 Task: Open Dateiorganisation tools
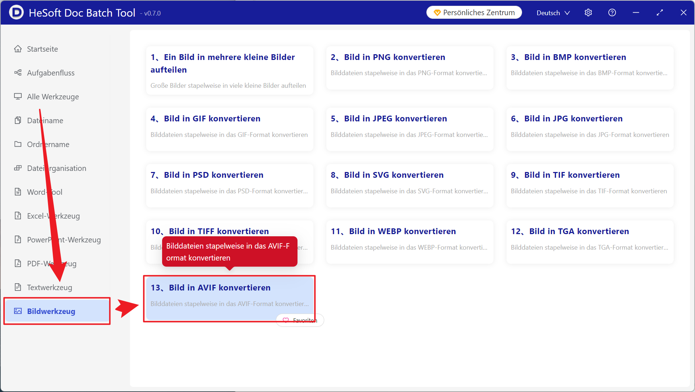[x=57, y=168]
